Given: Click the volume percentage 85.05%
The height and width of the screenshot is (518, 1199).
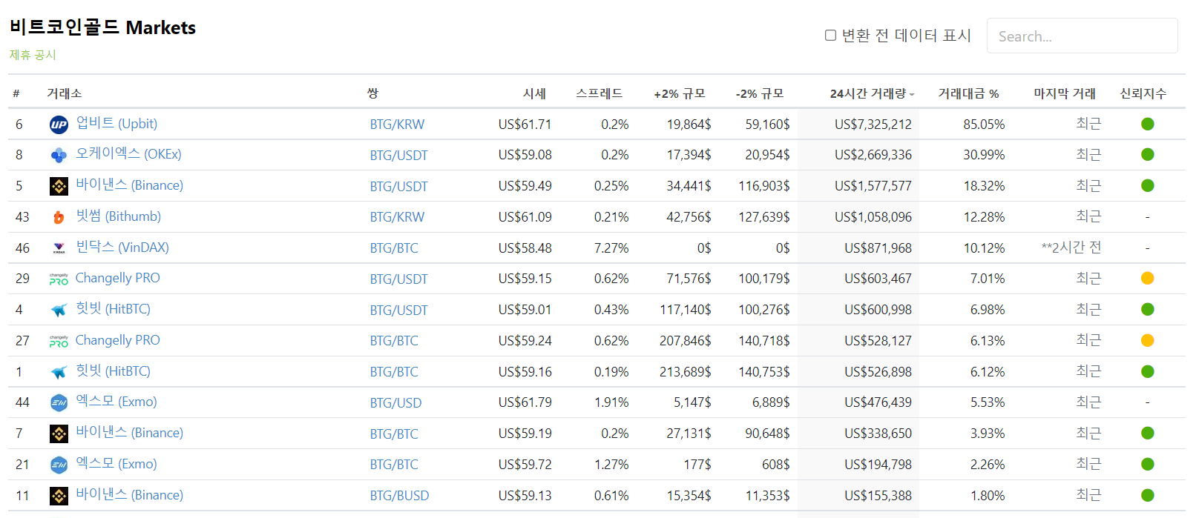Looking at the screenshot, I should point(984,124).
